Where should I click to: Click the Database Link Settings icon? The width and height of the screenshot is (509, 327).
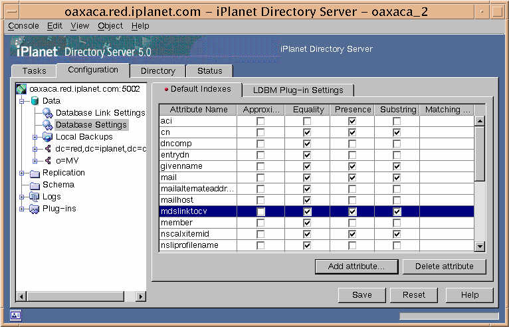(x=47, y=113)
